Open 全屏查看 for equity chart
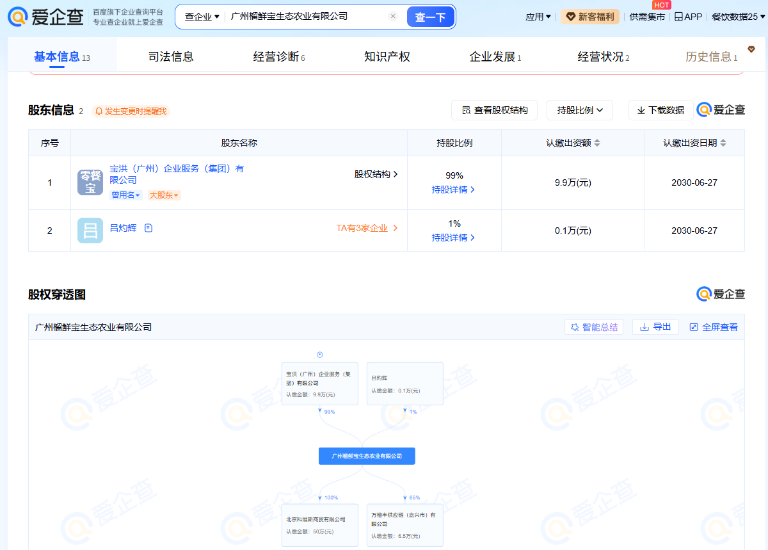 tap(714, 327)
